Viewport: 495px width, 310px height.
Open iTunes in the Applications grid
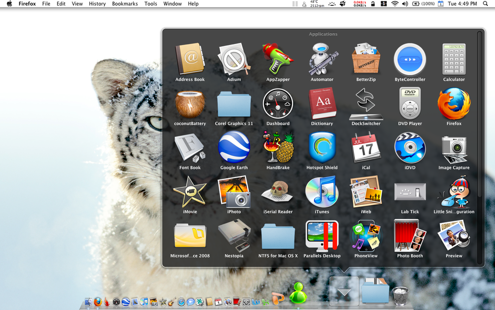[x=322, y=192]
